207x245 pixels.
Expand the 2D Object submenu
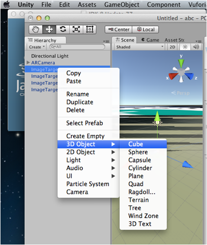(89, 152)
